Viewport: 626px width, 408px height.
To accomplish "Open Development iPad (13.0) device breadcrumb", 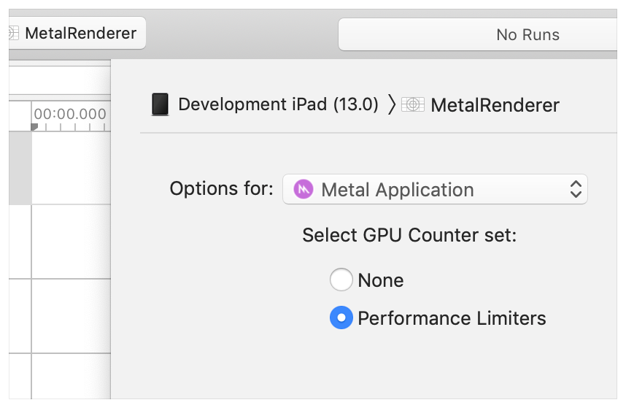I will (278, 104).
